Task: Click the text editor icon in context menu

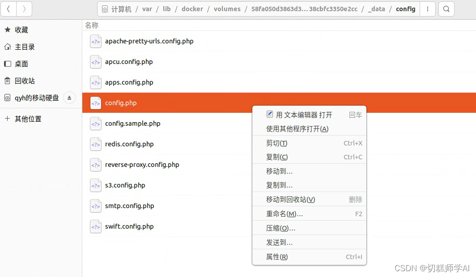Action: tap(270, 114)
